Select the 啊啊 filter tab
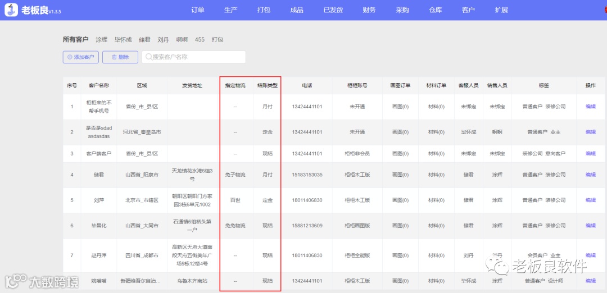This screenshot has width=607, height=293. (x=182, y=39)
